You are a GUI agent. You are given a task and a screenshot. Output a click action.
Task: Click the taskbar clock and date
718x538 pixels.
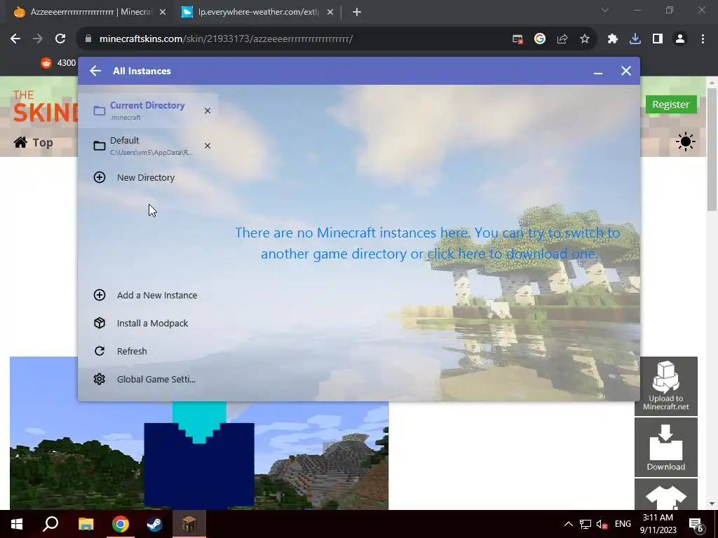(658, 524)
